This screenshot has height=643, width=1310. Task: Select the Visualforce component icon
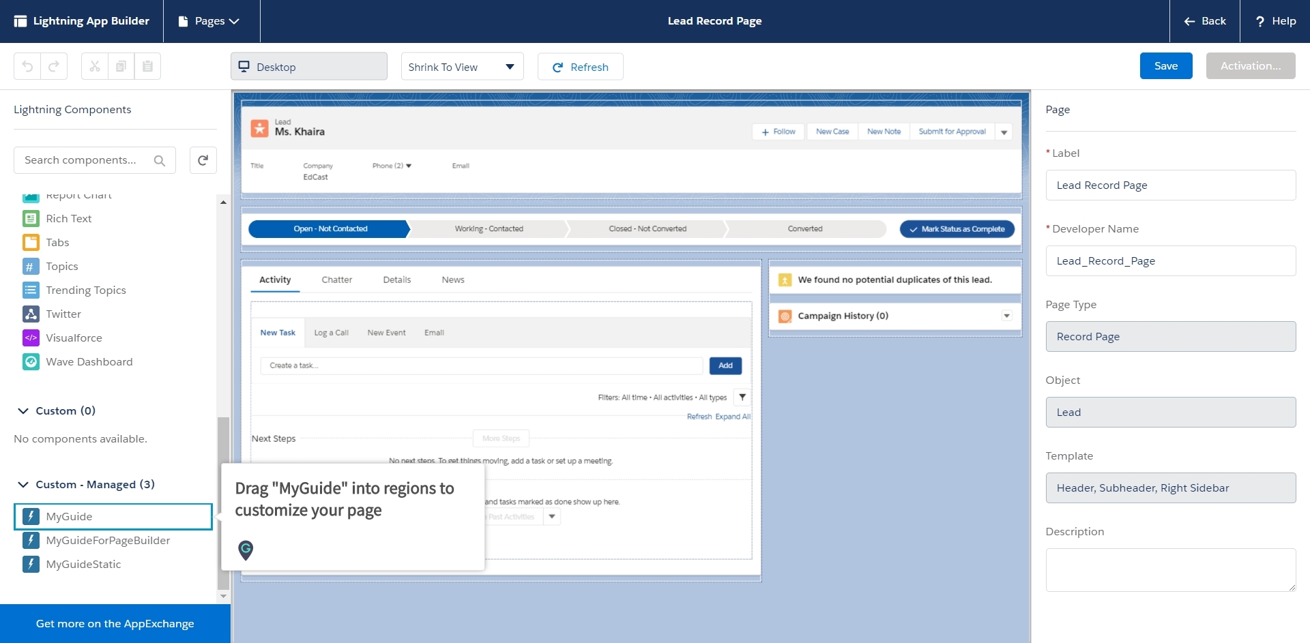[x=31, y=338]
